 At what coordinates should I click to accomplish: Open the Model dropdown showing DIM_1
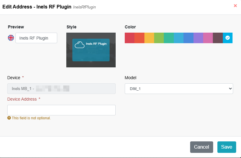click(x=179, y=89)
